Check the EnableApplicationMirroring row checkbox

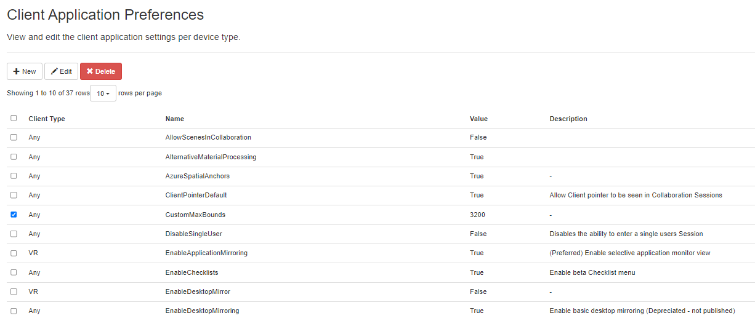[x=14, y=253]
